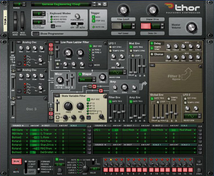The image size is (214, 176).
Task: Click the Delay TIME knob
Action: tap(168, 46)
